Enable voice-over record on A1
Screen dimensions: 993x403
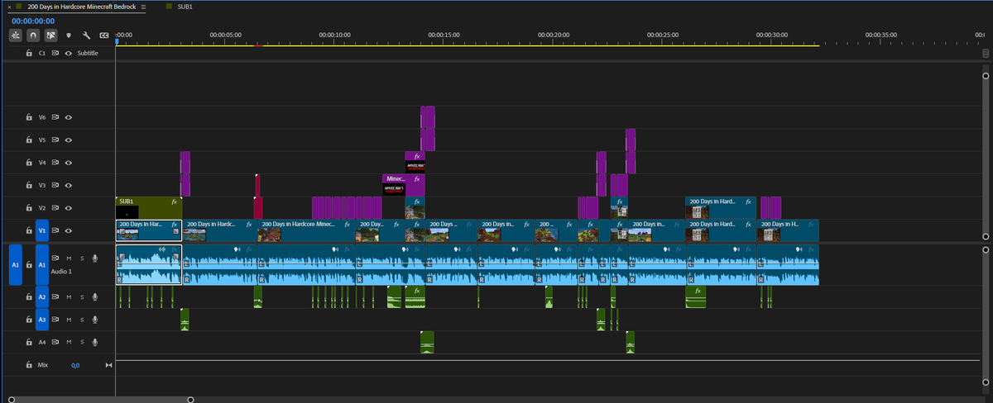click(95, 258)
